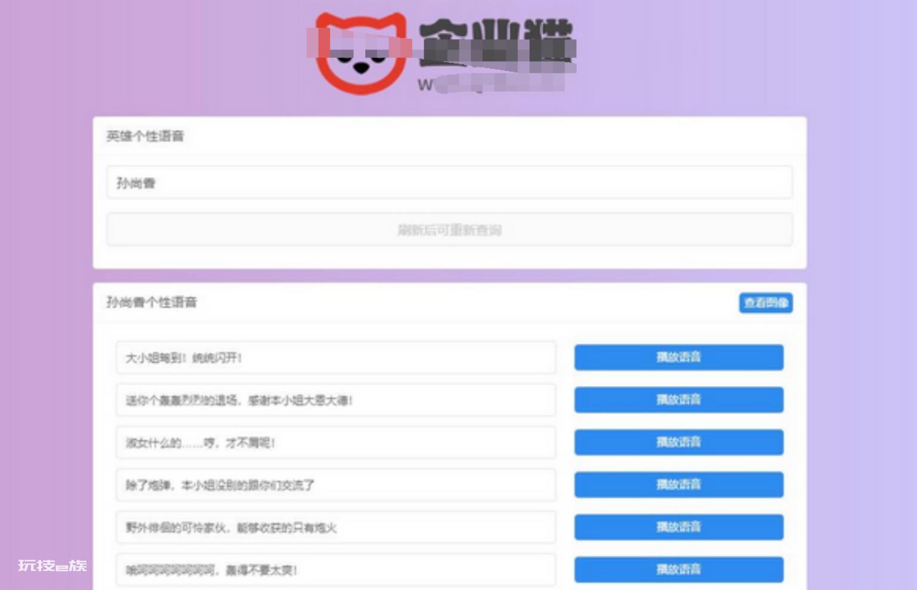The height and width of the screenshot is (590, 917).
Task: Play voice for 淑女什么的 line
Action: pos(678,442)
